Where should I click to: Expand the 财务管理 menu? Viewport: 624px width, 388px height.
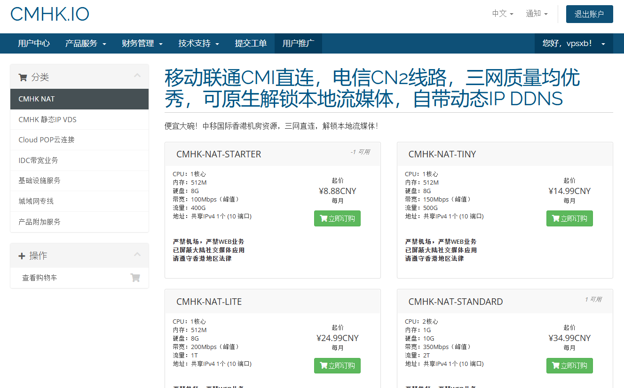(142, 43)
